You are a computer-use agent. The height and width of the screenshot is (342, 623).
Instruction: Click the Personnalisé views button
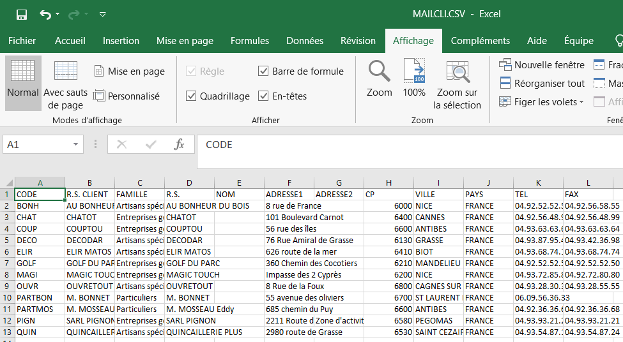pyautogui.click(x=127, y=96)
